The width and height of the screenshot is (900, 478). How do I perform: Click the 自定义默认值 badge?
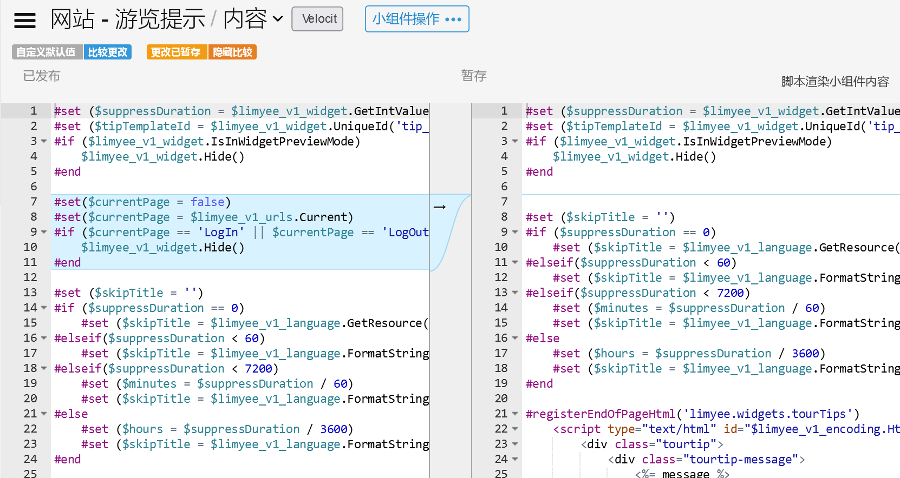pyautogui.click(x=47, y=52)
